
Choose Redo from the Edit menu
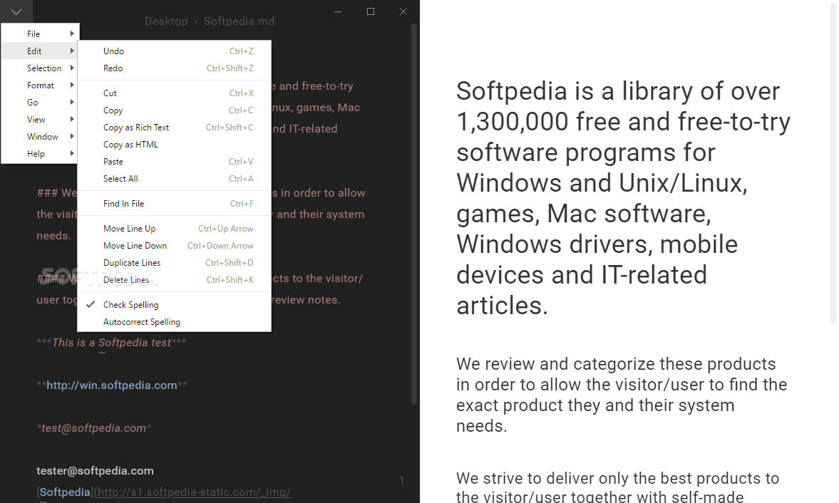(x=175, y=68)
